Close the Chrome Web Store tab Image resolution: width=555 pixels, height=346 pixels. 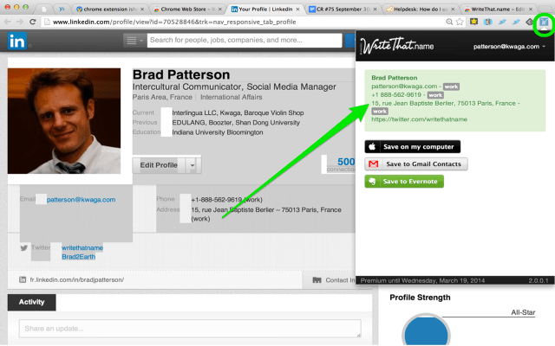pos(219,10)
